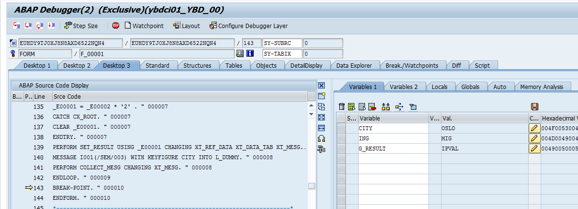Switch to the Locals tab
Image resolution: width=578 pixels, height=209 pixels.
[440, 87]
